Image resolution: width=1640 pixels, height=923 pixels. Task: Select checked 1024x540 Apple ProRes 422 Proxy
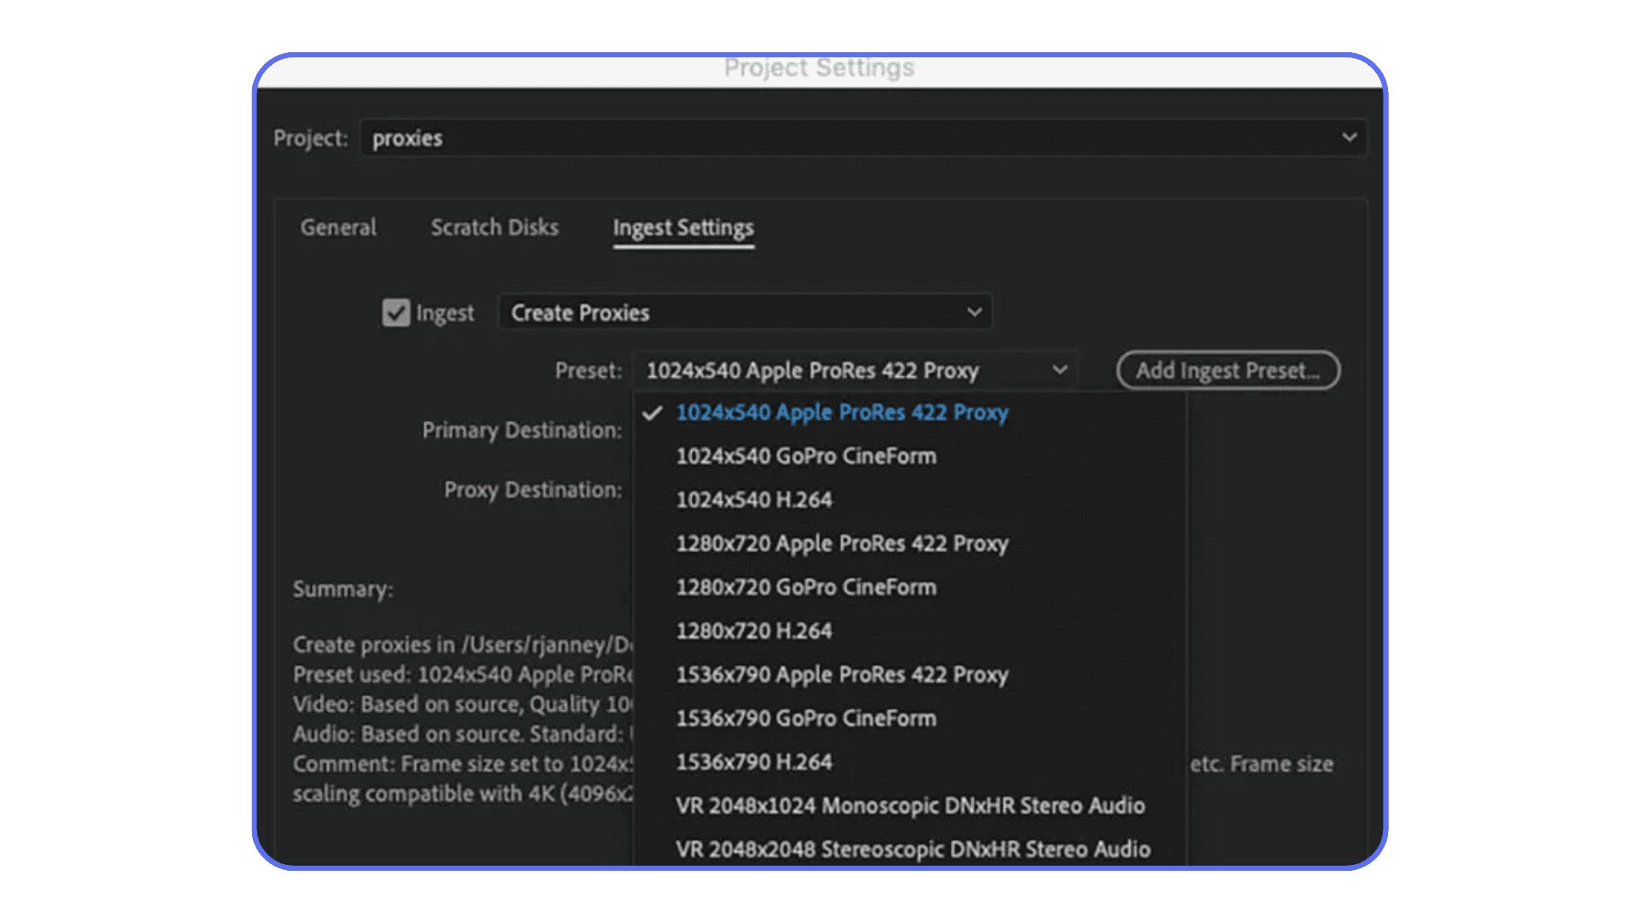[841, 413]
